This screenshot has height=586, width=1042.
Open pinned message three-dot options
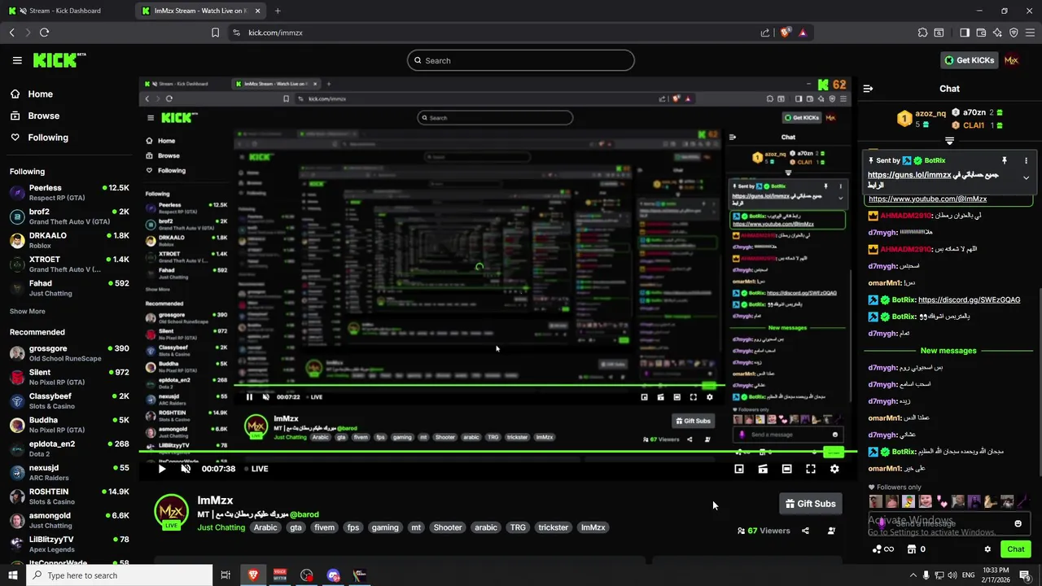[1026, 160]
